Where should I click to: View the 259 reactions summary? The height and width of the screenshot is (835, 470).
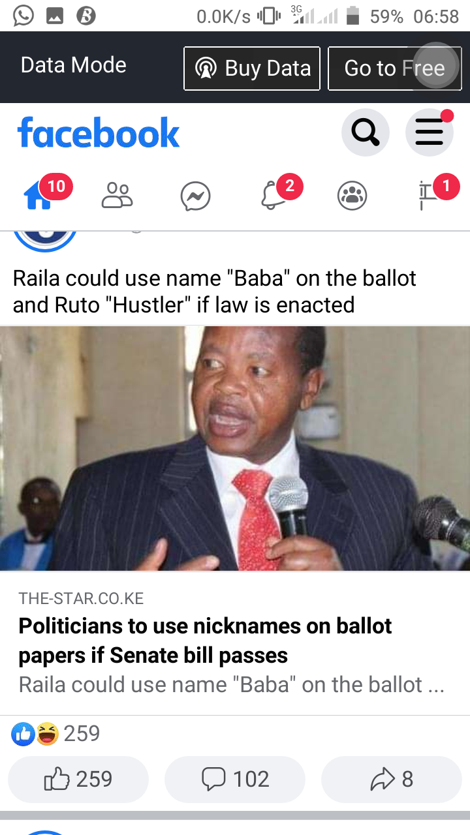click(56, 734)
